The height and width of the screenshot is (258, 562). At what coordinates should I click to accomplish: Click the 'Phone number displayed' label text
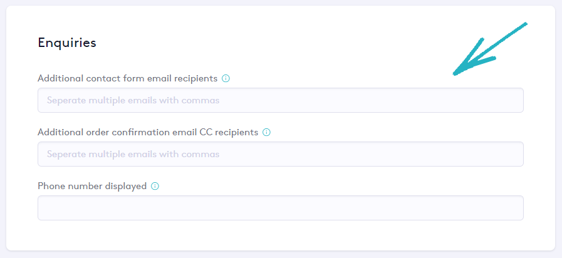tap(92, 187)
